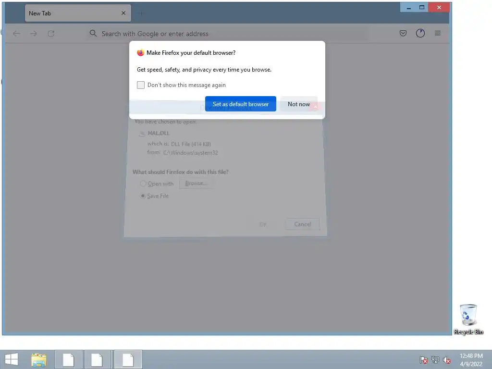Open the Recycle Bin desktop icon
The height and width of the screenshot is (369, 492).
tap(468, 319)
